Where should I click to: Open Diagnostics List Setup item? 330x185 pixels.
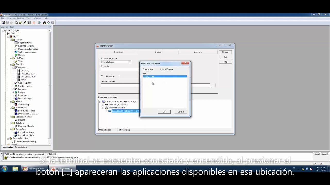click(x=28, y=49)
